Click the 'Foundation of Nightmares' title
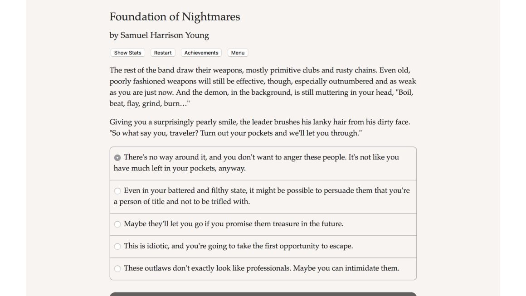This screenshot has width=526, height=296. click(x=175, y=17)
